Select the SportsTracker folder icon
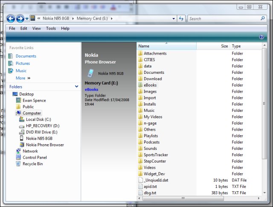The image size is (273, 207). point(140,155)
